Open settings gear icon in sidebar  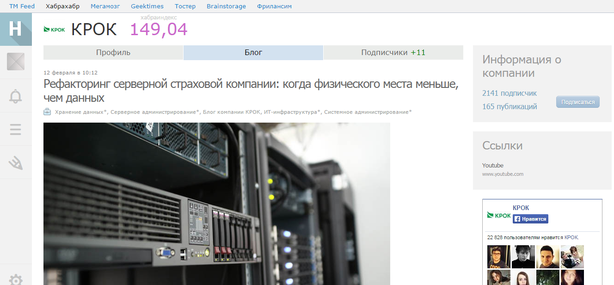[16, 280]
